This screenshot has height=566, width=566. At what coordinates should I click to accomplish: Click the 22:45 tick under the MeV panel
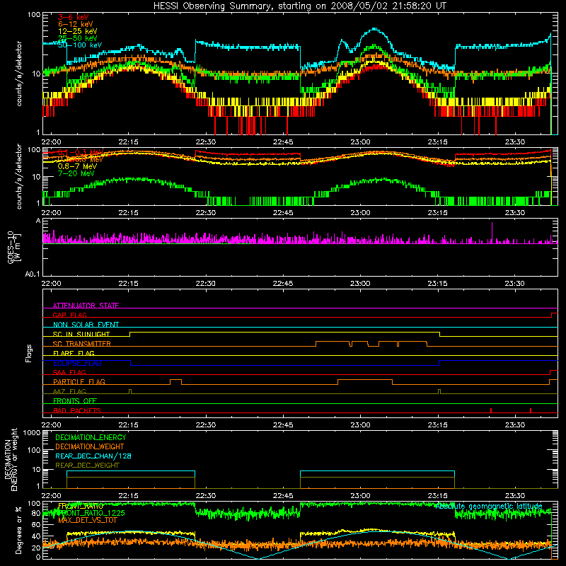[x=283, y=213]
